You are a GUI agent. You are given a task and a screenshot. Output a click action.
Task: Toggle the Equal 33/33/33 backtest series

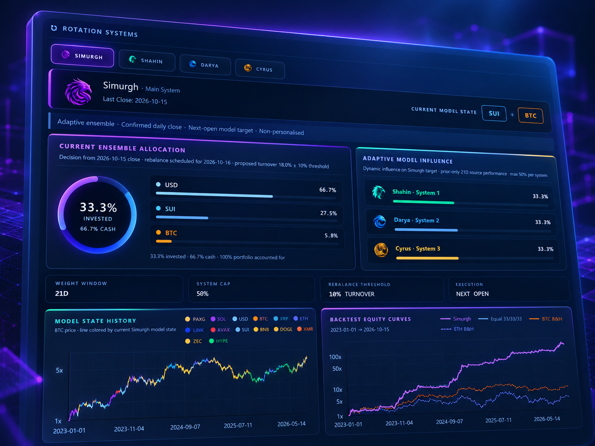click(x=500, y=319)
